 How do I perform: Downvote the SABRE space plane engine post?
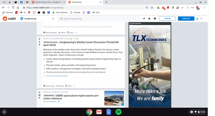pyautogui.click(x=39, y=98)
